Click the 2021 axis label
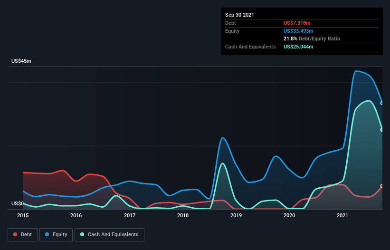The width and height of the screenshot is (390, 250). (x=342, y=215)
